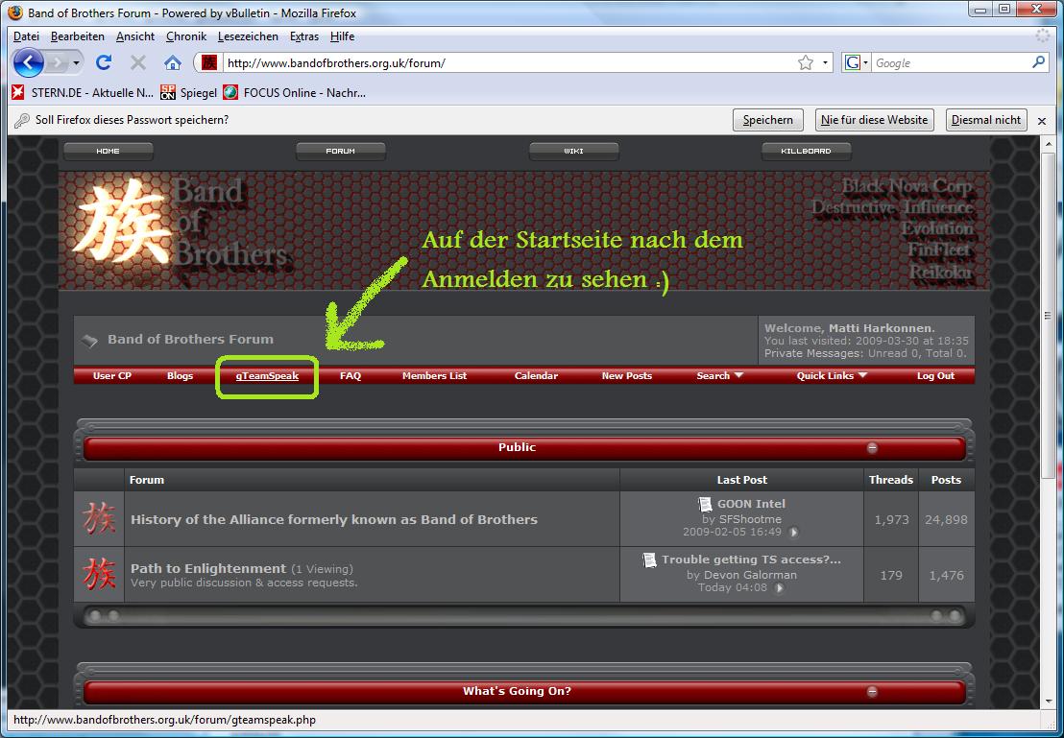Click the FORUM site navigation button
Screen dimensions: 1064x738
(341, 152)
